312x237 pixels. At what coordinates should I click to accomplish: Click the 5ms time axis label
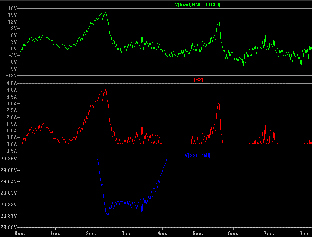(x=198, y=233)
